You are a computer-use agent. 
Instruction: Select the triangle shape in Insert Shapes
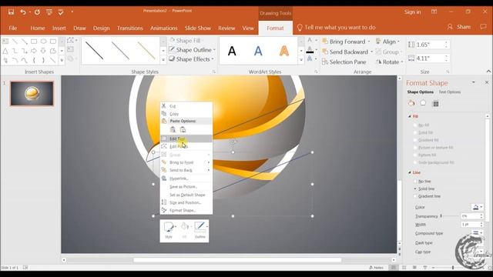(5, 51)
